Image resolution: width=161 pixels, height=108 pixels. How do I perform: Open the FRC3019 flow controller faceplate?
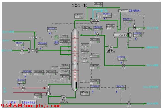121,87
